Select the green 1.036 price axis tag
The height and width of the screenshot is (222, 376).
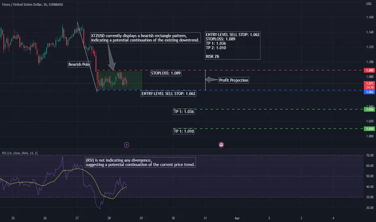pyautogui.click(x=370, y=109)
